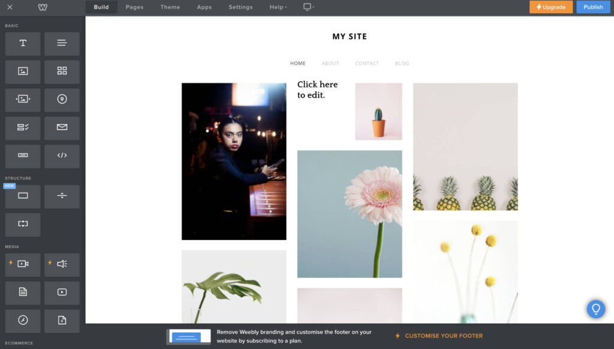Screen dimensions: 614x349
Task: Select the Title text element
Action: [x=23, y=44]
